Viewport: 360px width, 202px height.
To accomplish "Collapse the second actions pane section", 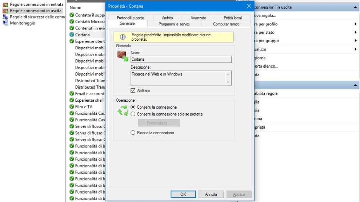I will coord(355,85).
